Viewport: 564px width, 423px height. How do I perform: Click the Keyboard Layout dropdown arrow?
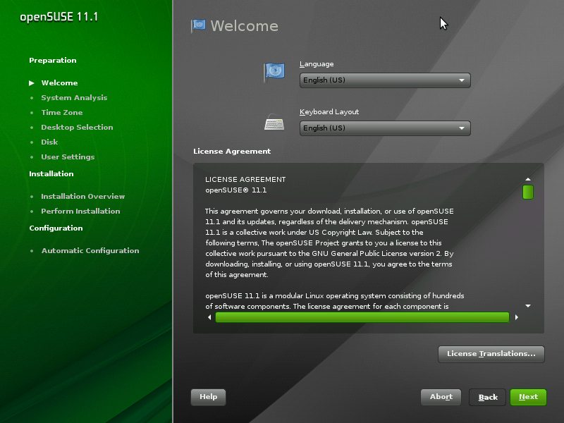point(462,128)
